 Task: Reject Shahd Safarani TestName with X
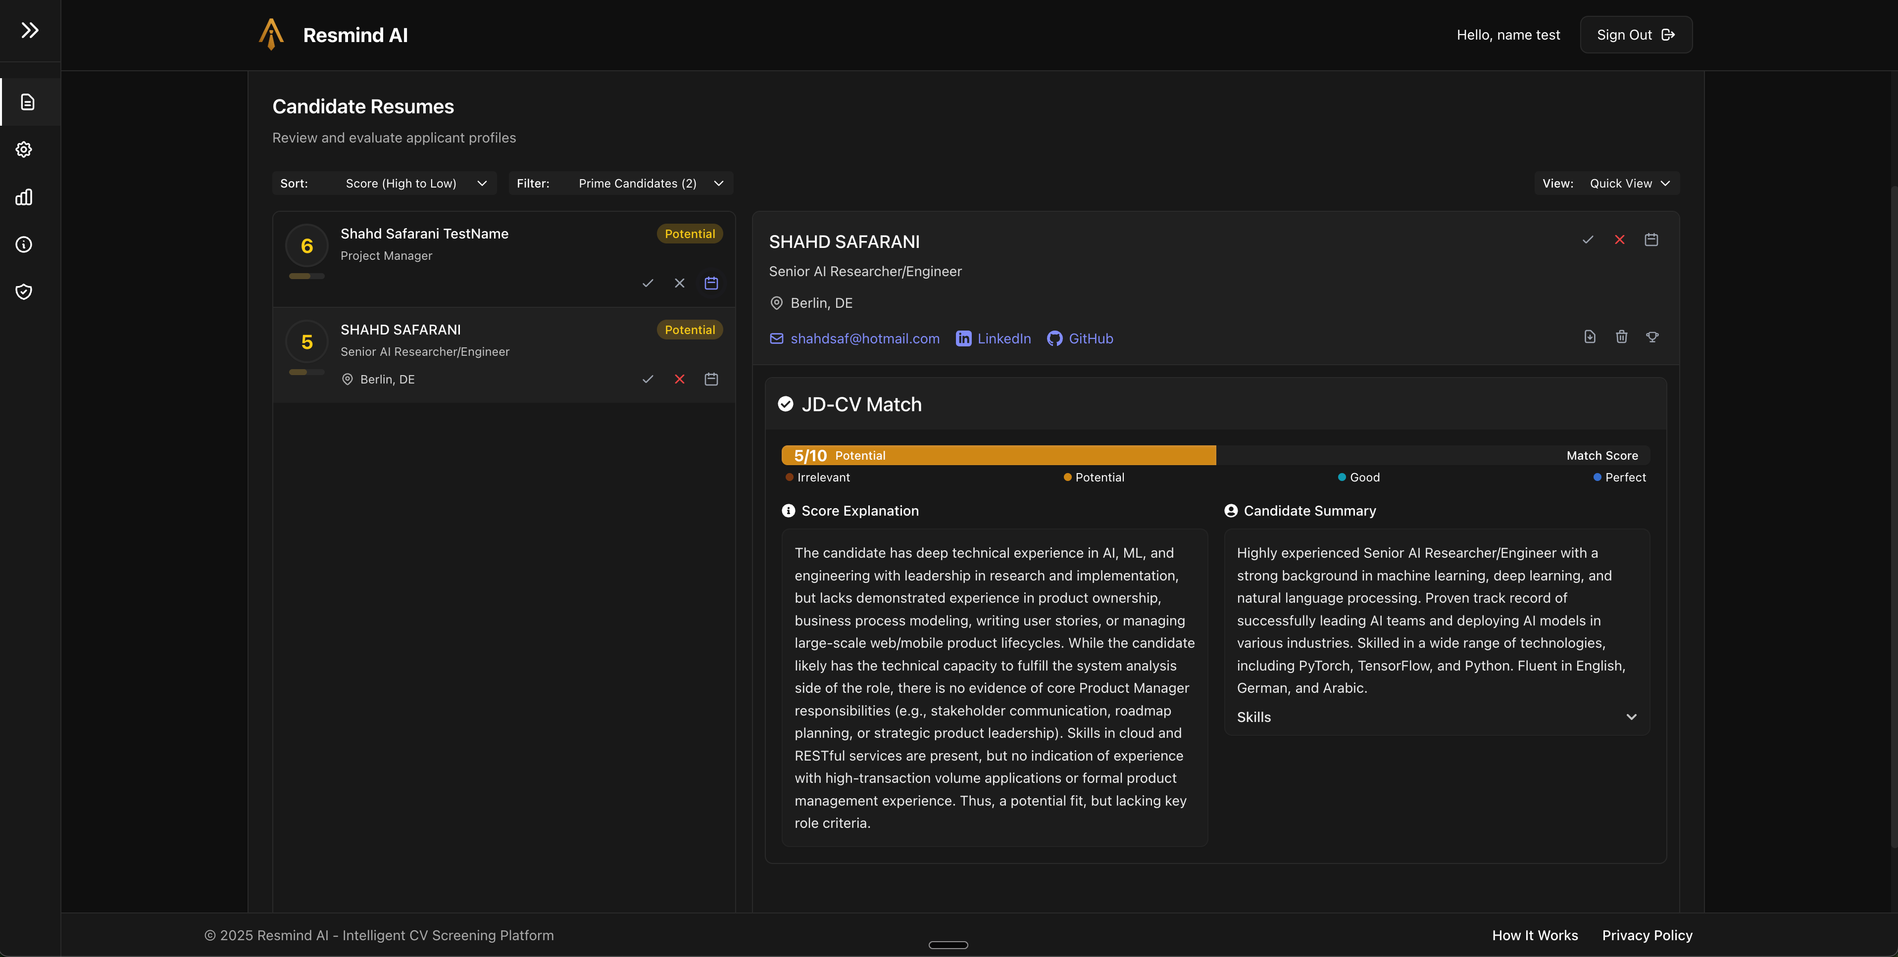coord(679,283)
